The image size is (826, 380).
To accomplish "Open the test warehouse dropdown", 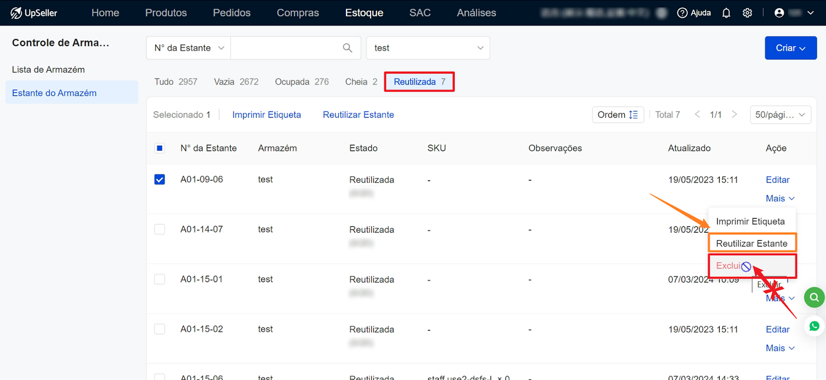I will click(x=428, y=48).
